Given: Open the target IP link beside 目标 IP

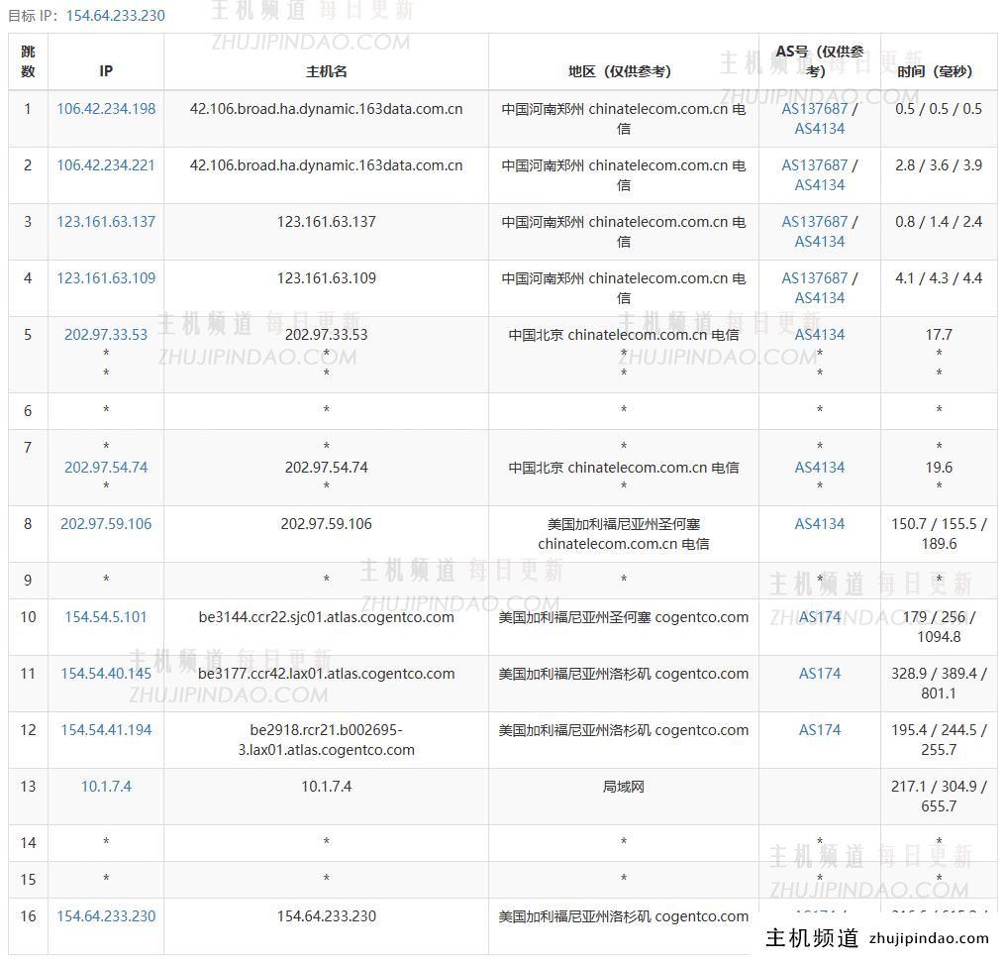Looking at the screenshot, I should pyautogui.click(x=115, y=16).
